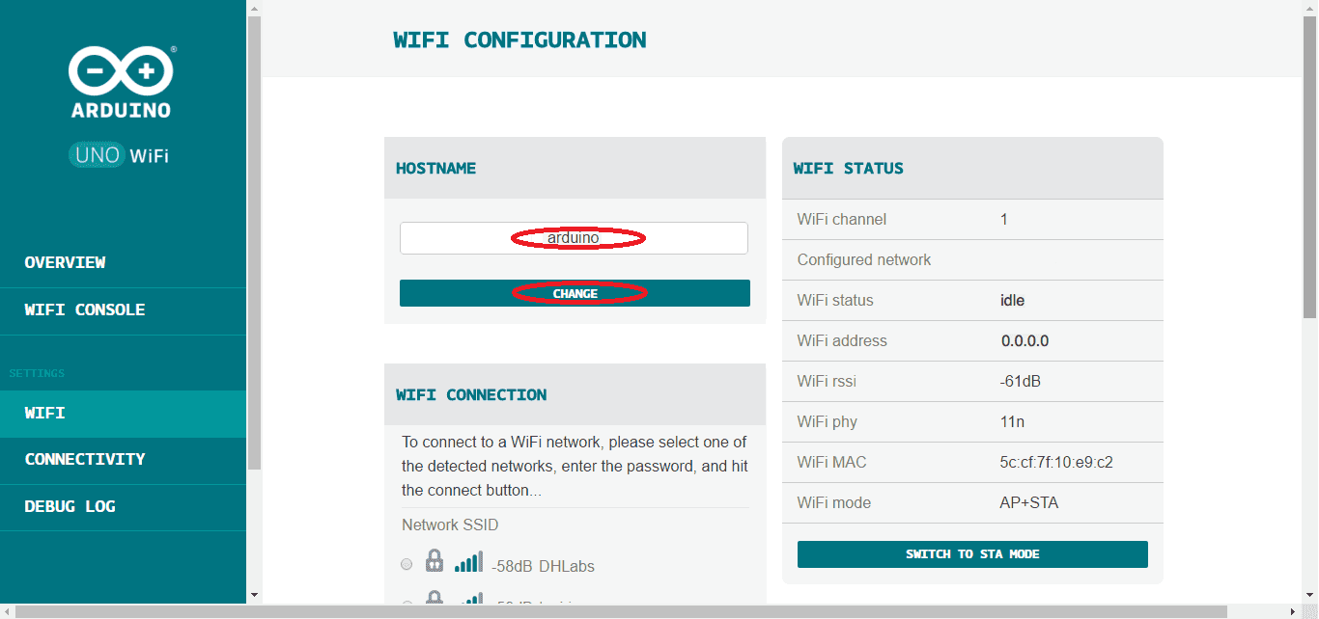
Task: Open the Overview page
Action: coord(66,262)
